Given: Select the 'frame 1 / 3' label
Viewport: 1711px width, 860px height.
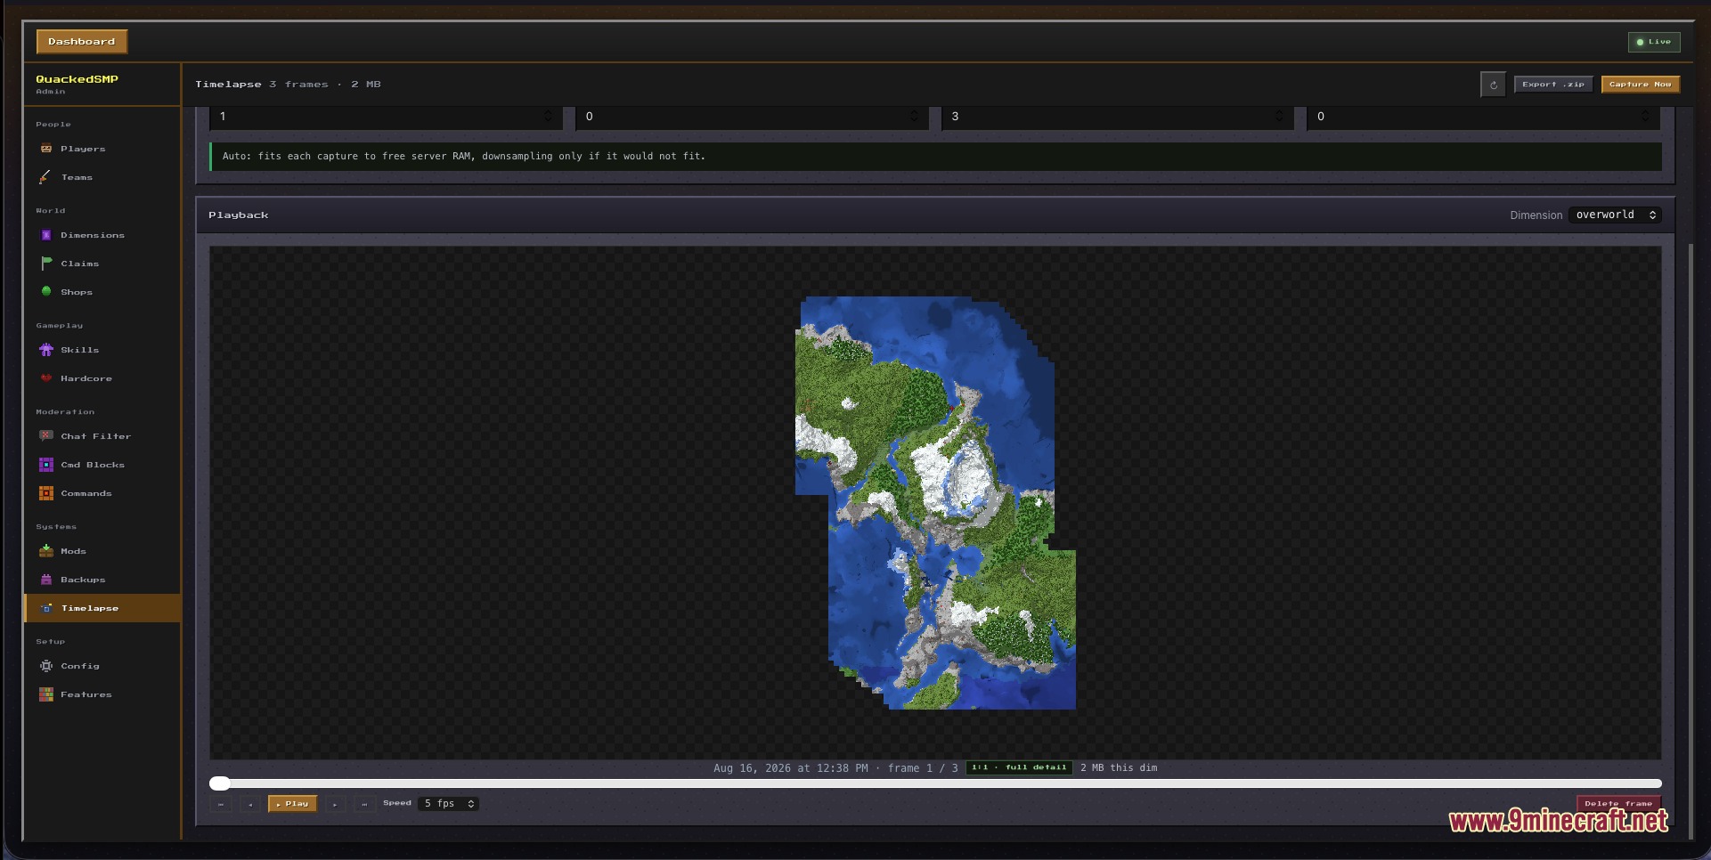Looking at the screenshot, I should [x=923, y=768].
